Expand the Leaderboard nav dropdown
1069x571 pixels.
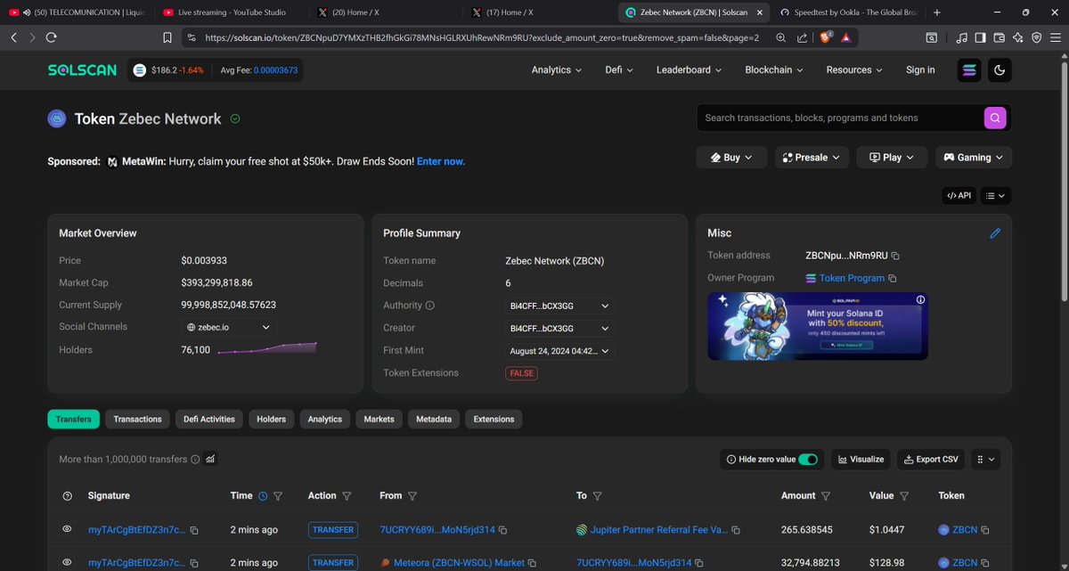(x=690, y=70)
